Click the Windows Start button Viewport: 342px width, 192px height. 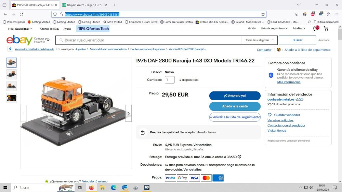click(5, 188)
